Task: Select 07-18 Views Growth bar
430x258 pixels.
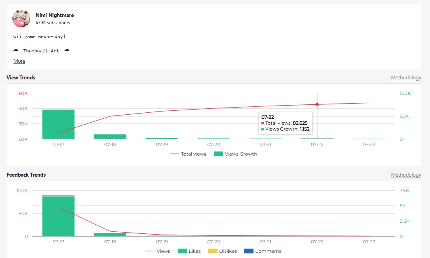Action: (x=110, y=137)
